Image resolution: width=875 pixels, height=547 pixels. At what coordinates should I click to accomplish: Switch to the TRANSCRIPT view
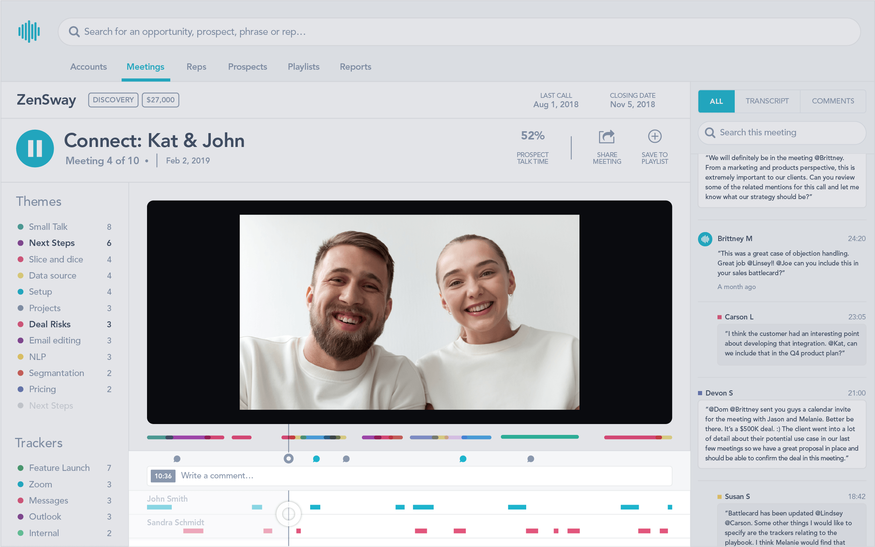767,101
